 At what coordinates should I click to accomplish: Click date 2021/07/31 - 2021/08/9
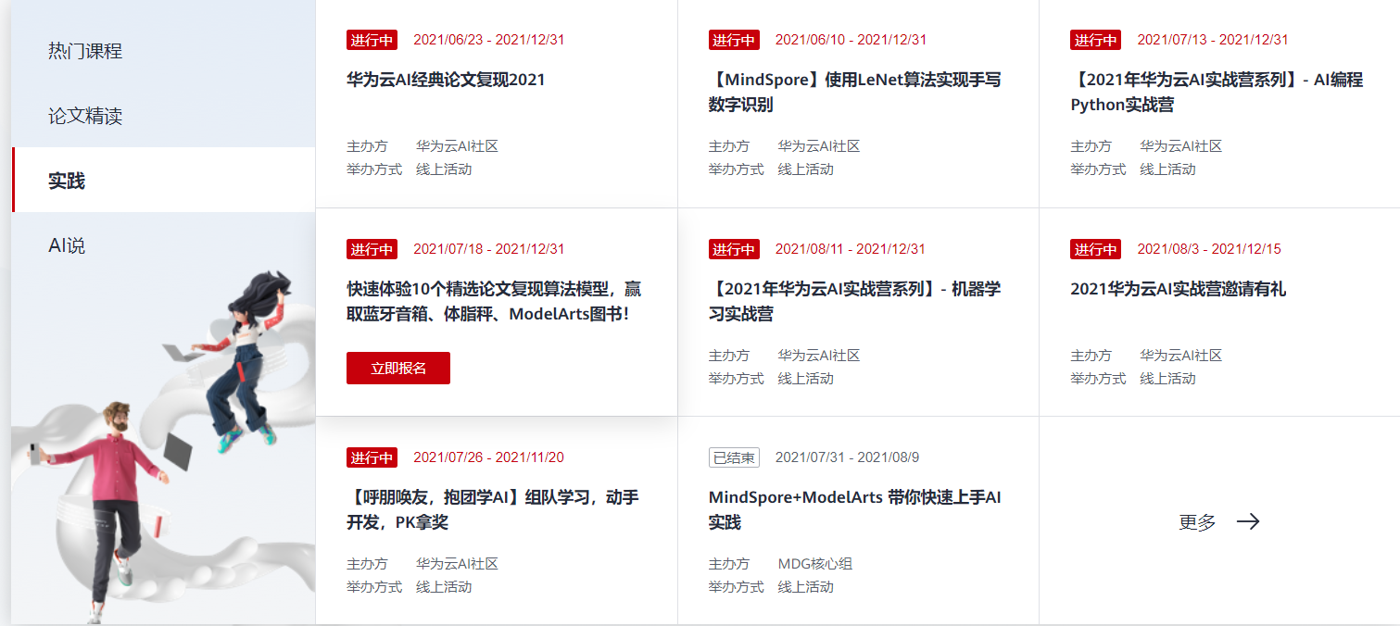pos(847,457)
